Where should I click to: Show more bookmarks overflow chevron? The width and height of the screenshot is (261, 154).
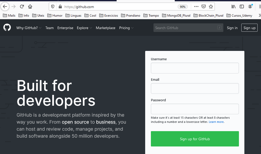pyautogui.click(x=260, y=16)
